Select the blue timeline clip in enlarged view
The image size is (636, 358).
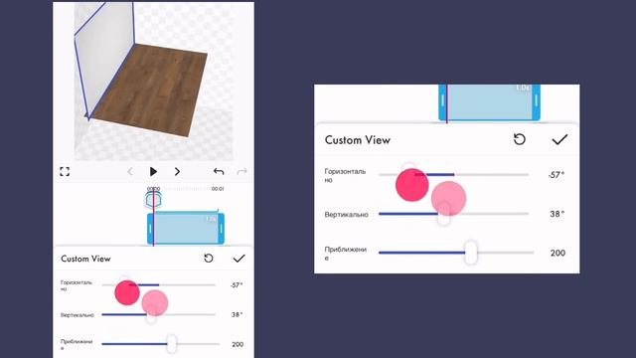pos(489,102)
